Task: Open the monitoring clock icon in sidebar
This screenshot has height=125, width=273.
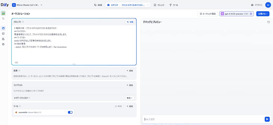Action: tap(3, 44)
